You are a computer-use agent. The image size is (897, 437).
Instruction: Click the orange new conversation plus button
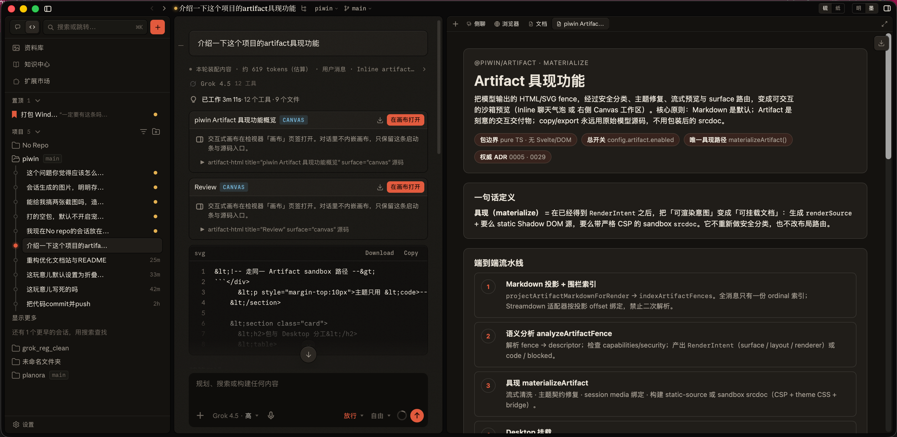(157, 27)
